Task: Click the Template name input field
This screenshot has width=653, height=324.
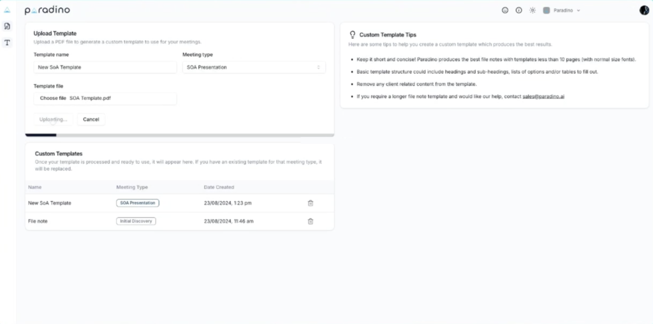Action: 105,67
